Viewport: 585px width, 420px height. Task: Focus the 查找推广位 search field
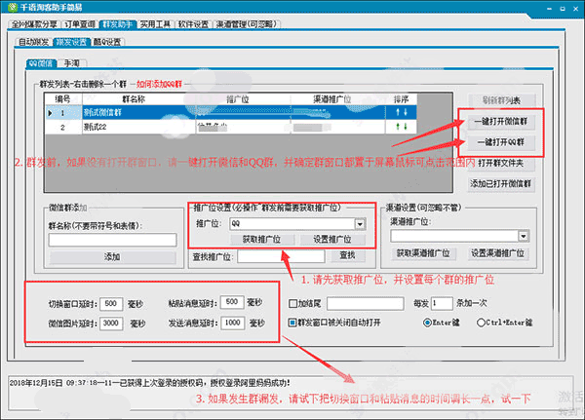(x=282, y=256)
